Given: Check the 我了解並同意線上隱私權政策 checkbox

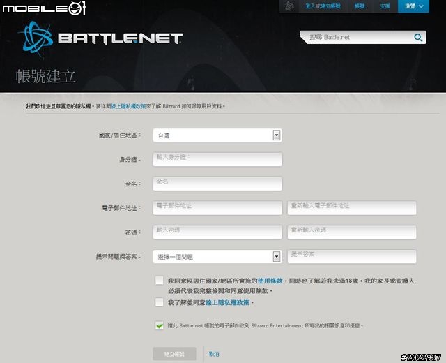Looking at the screenshot, I should [x=160, y=302].
